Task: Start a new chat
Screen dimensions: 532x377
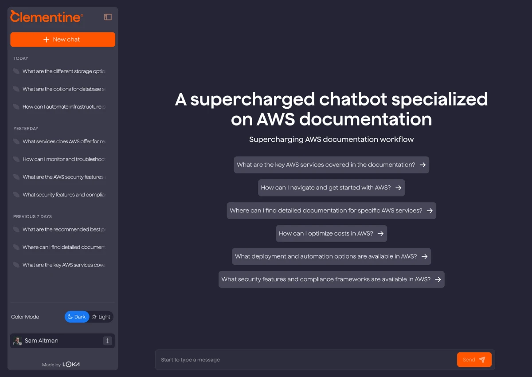Action: point(63,39)
